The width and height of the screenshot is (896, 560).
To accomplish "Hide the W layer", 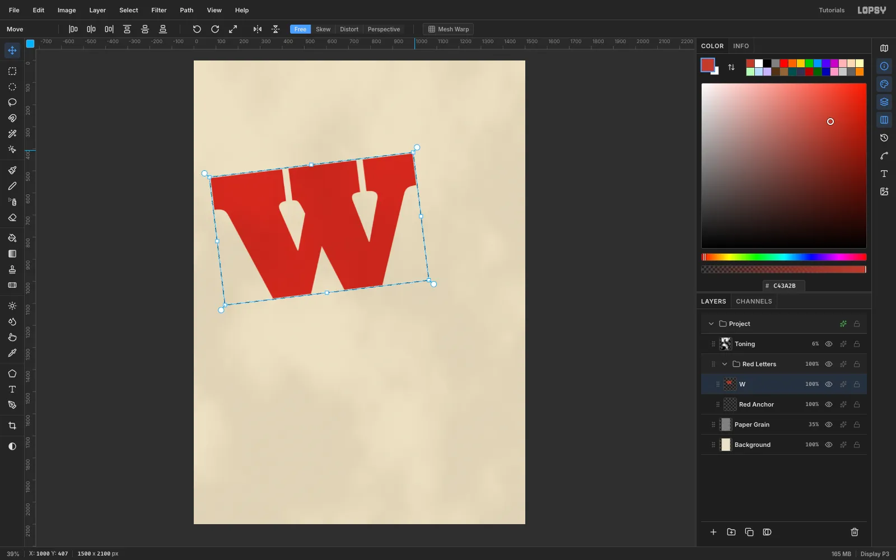I will click(829, 384).
